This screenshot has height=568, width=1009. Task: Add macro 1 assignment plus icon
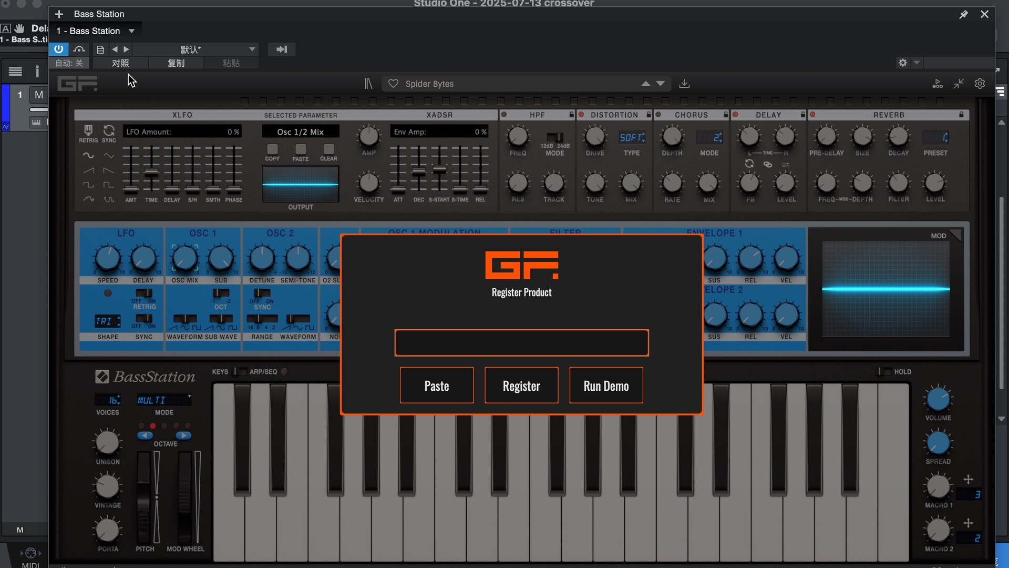click(x=968, y=479)
